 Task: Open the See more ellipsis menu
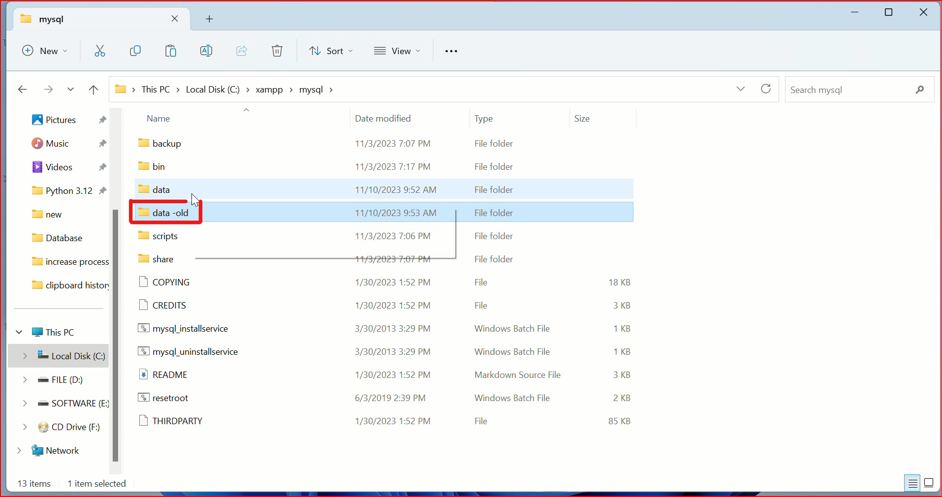[451, 51]
